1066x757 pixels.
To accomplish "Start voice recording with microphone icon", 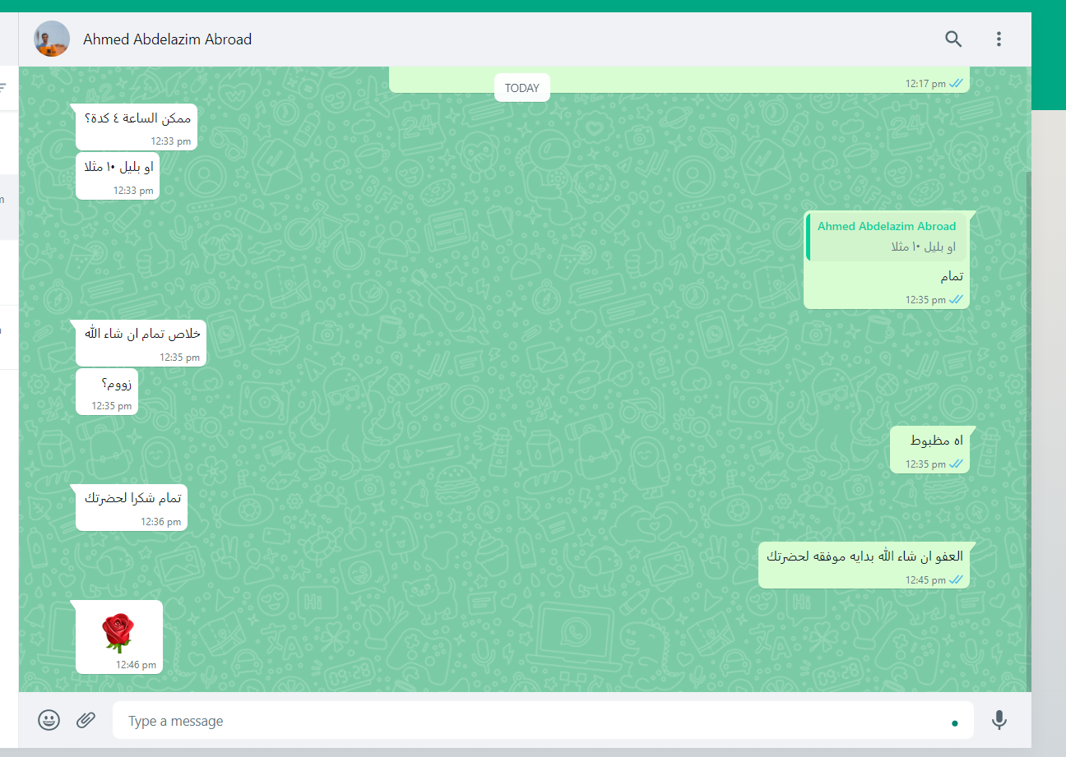I will [999, 720].
